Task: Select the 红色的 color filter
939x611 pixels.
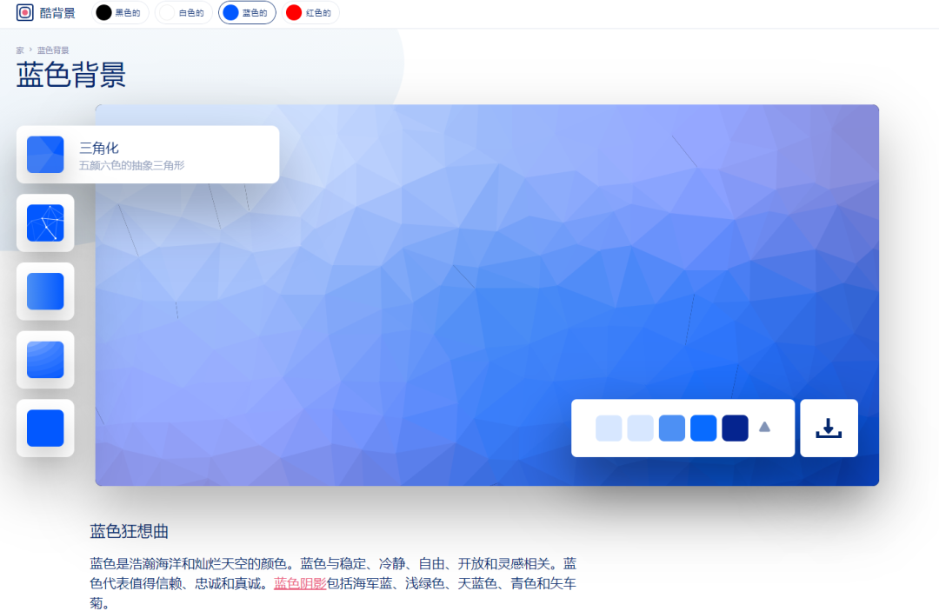Action: [x=310, y=12]
